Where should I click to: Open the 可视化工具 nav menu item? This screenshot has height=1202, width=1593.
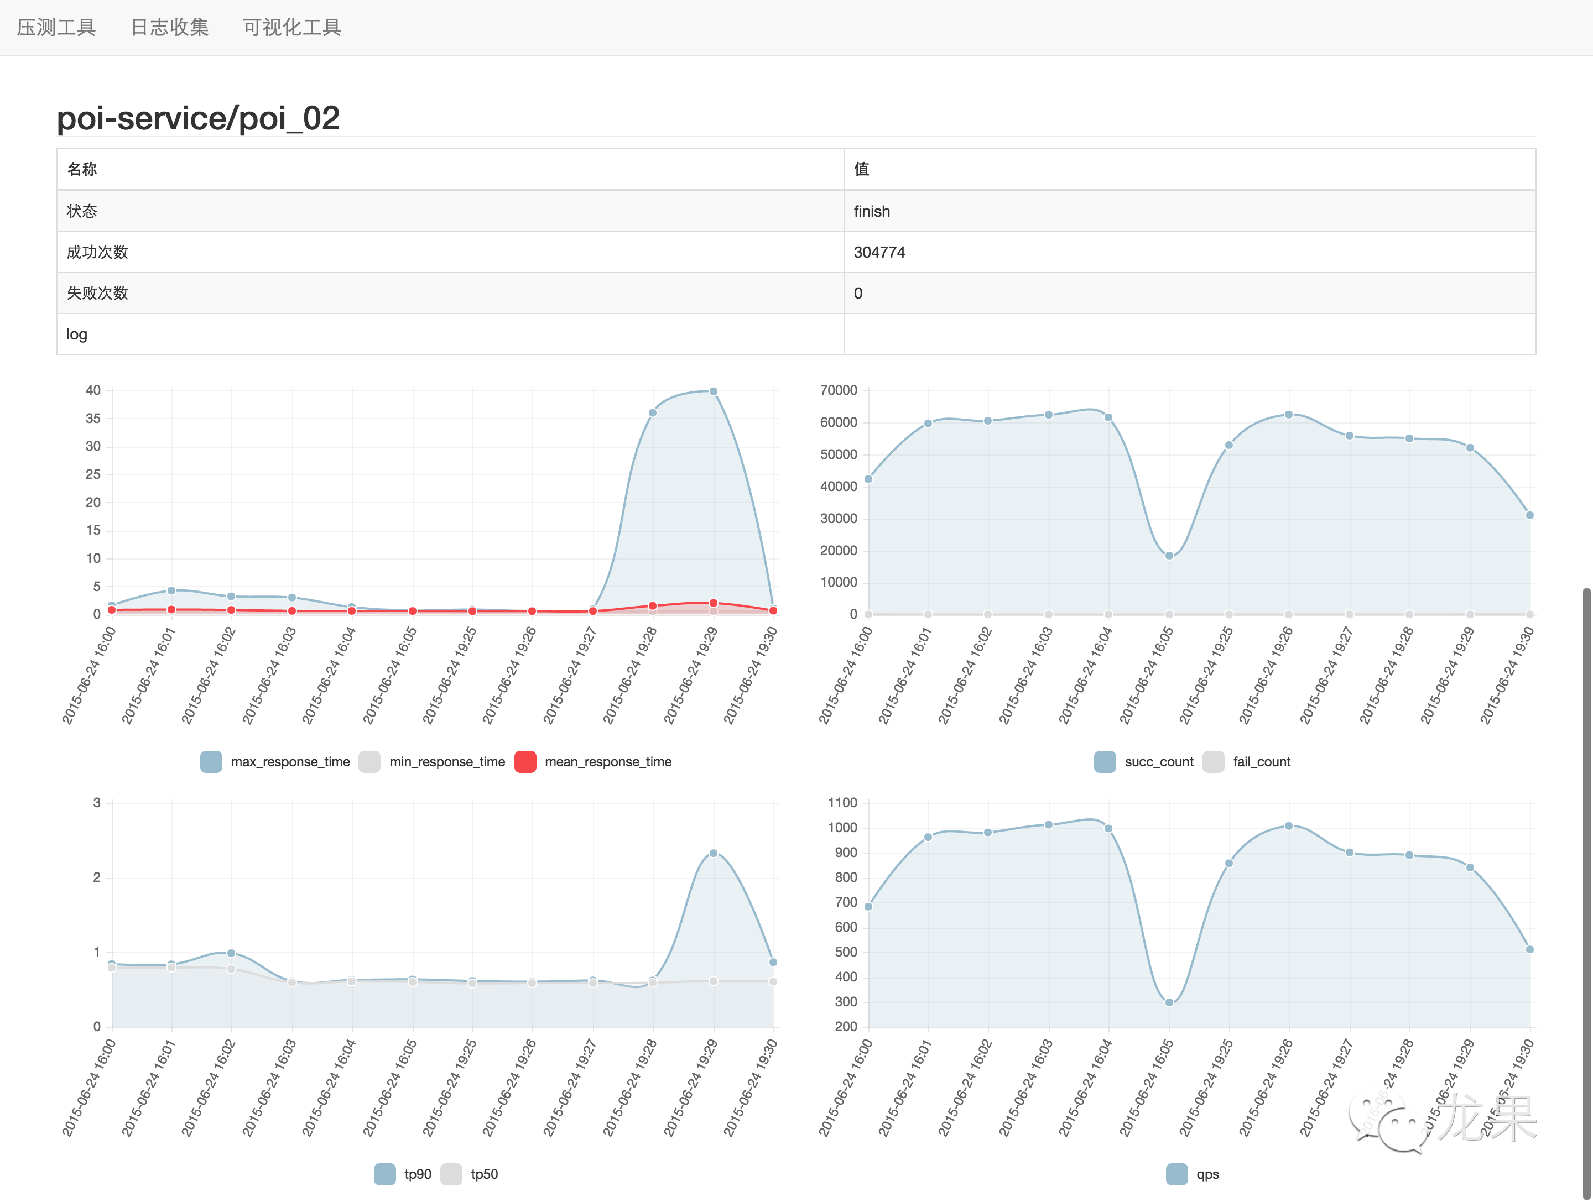(291, 27)
